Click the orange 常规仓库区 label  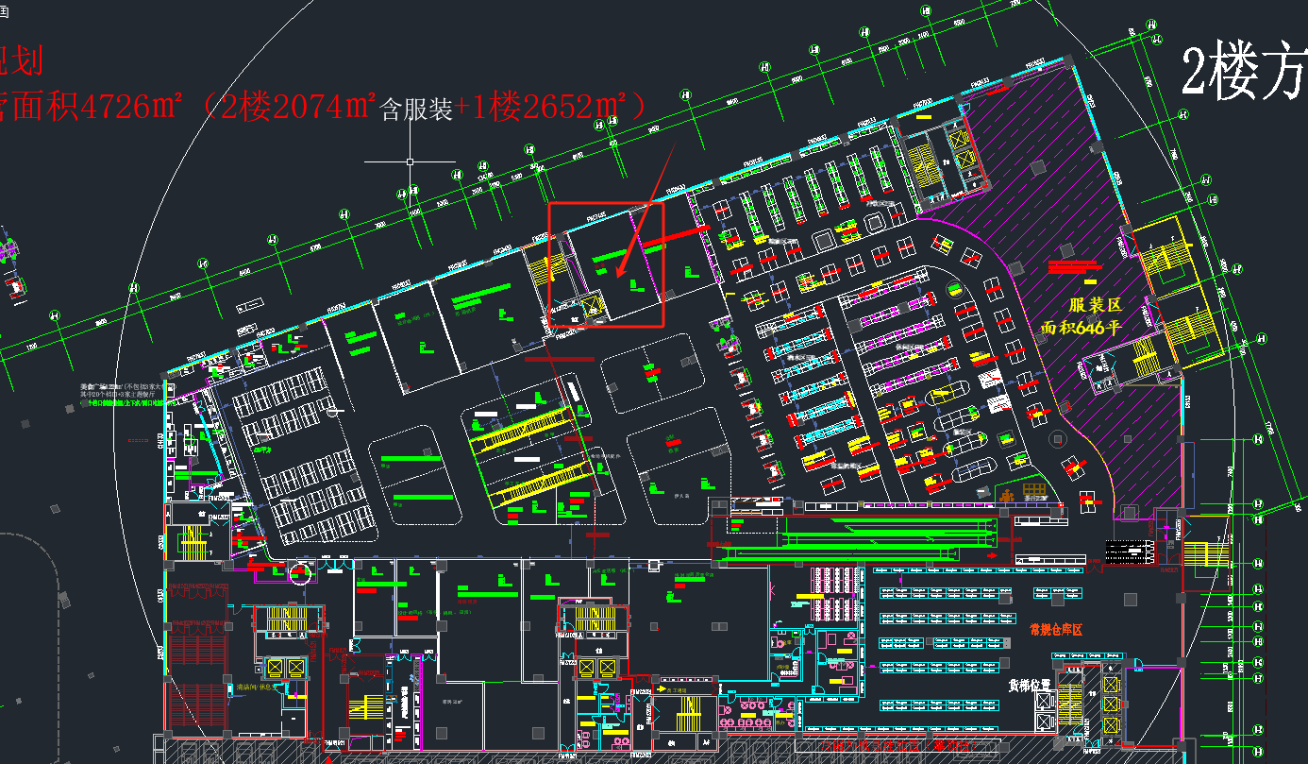click(1055, 630)
